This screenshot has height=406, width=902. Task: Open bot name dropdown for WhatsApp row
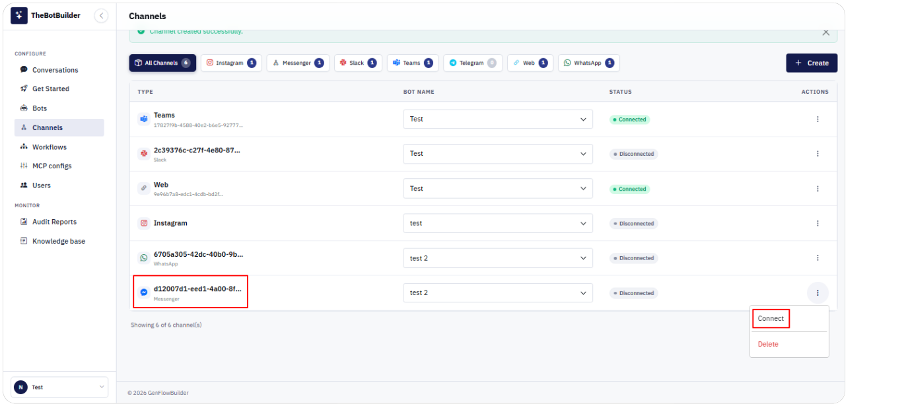(x=498, y=258)
